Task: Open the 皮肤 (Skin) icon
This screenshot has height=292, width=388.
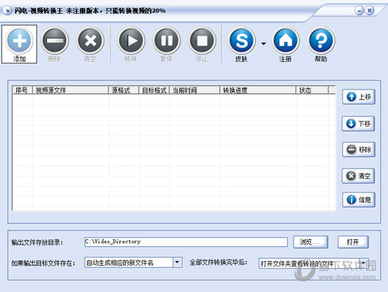Action: pyautogui.click(x=242, y=41)
